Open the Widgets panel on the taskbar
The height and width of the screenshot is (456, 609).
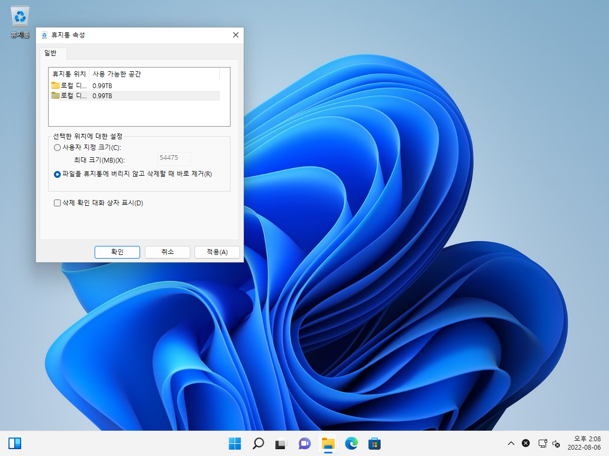[15, 443]
